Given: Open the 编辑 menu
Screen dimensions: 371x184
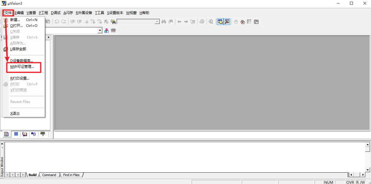Looking at the screenshot, I should 19,13.
